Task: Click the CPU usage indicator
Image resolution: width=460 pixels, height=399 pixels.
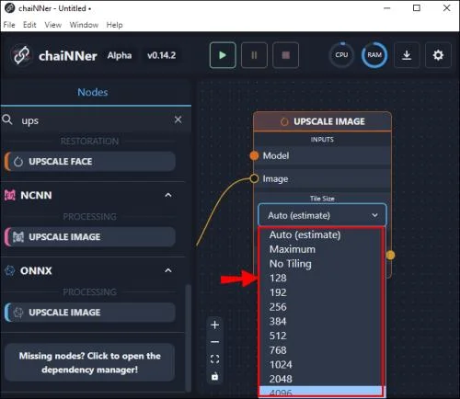Action: [x=341, y=55]
